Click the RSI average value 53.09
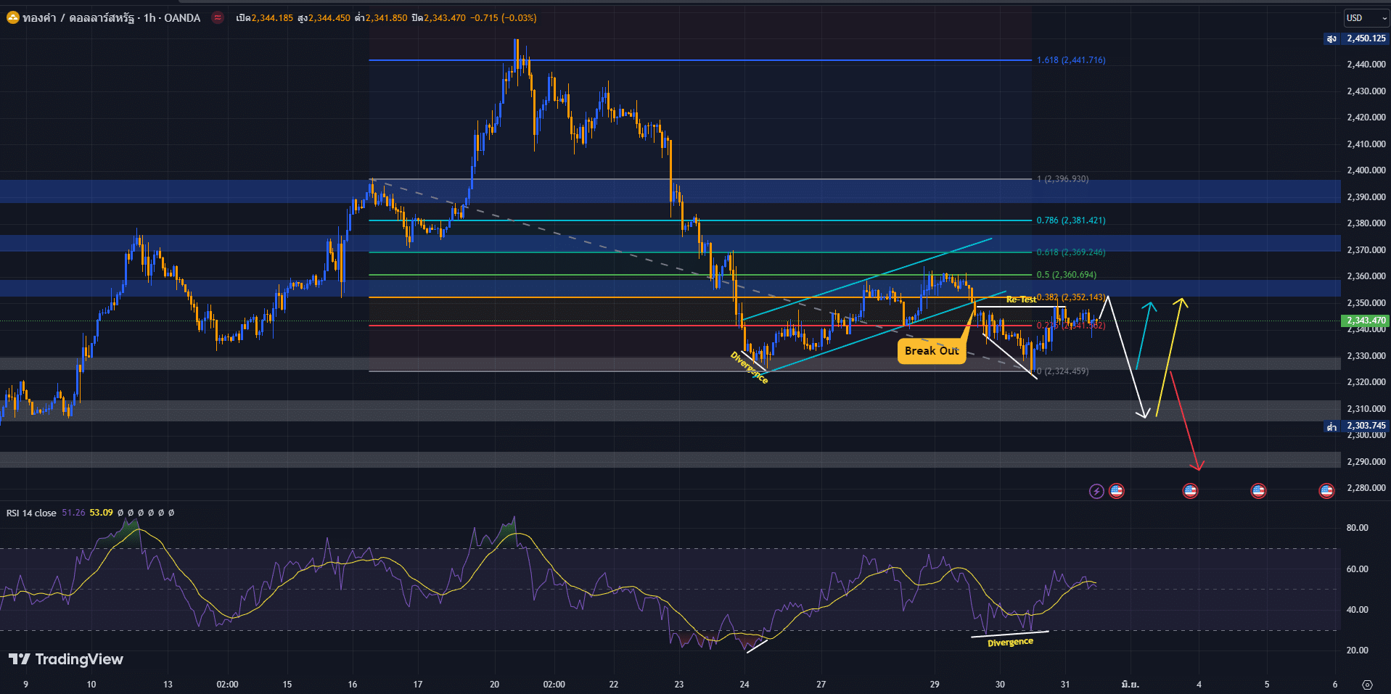Screen dimensions: 1391x694 102,513
